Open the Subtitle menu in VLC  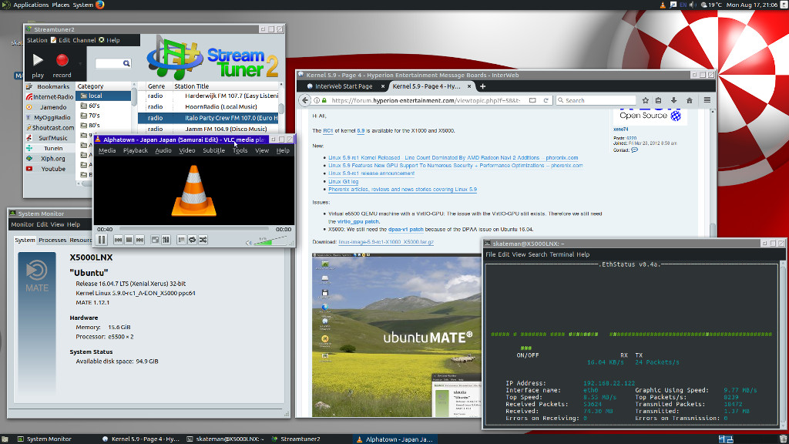click(x=214, y=150)
